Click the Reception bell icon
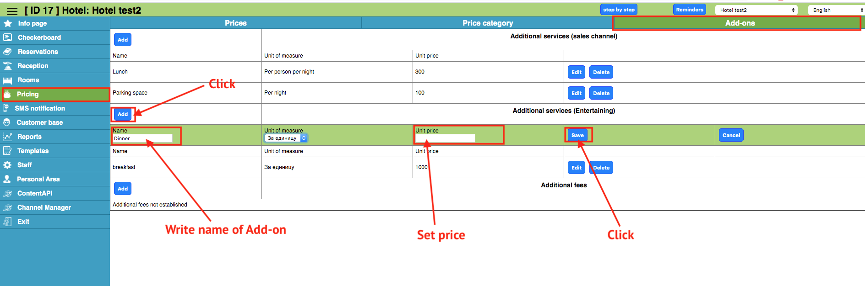This screenshot has width=865, height=286. click(x=7, y=66)
